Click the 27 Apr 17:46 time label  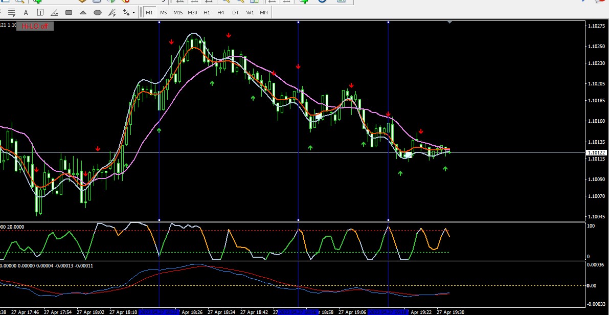pos(25,312)
